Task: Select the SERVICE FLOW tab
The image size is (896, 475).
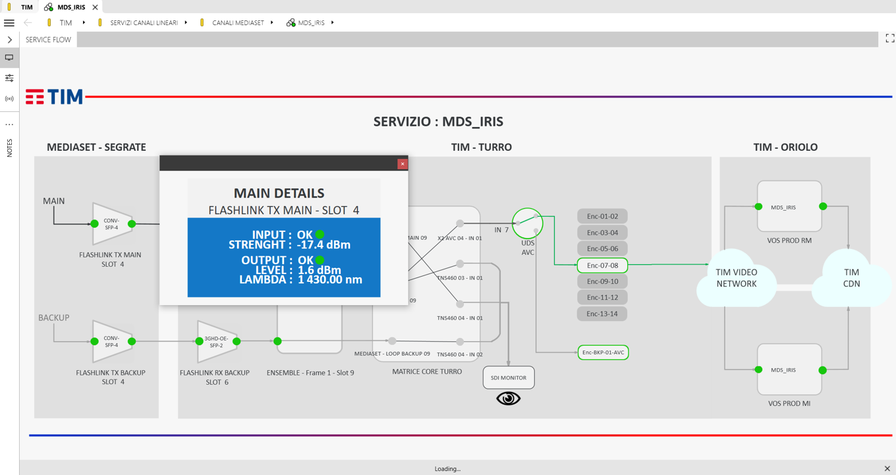Action: coord(48,40)
